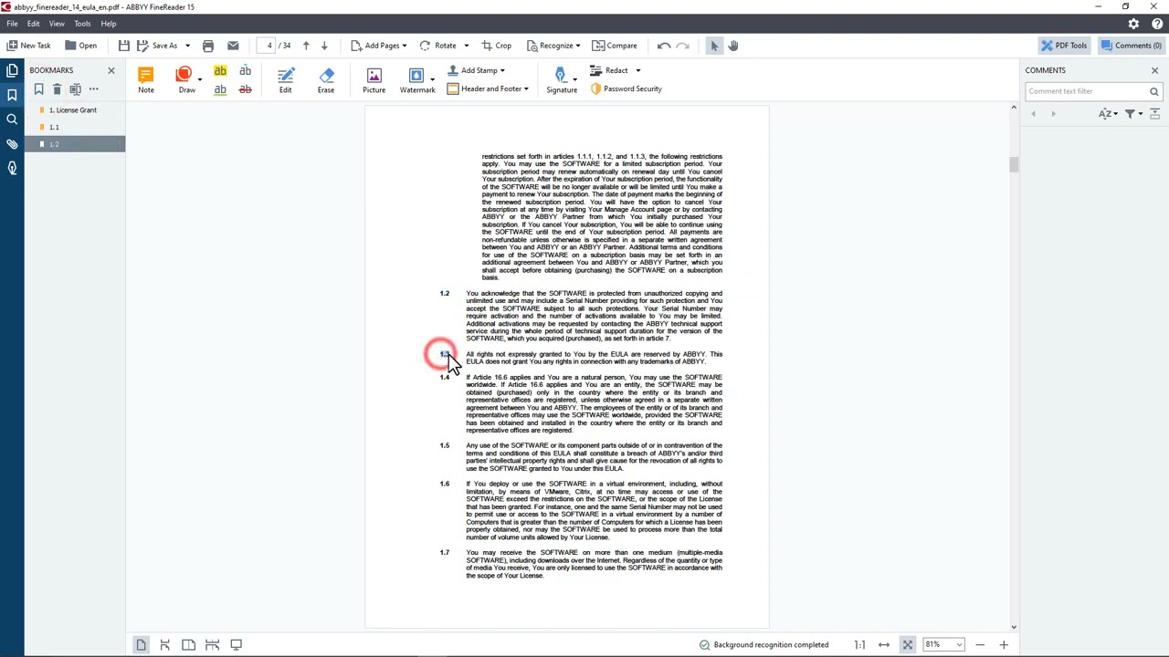The width and height of the screenshot is (1169, 657).
Task: Switch to the pointer selection mode
Action: tap(714, 46)
